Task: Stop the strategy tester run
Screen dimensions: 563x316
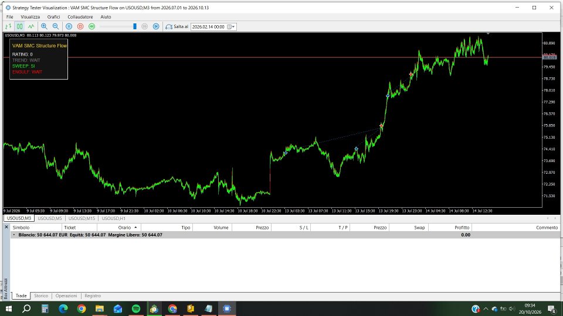Action: pos(80,26)
